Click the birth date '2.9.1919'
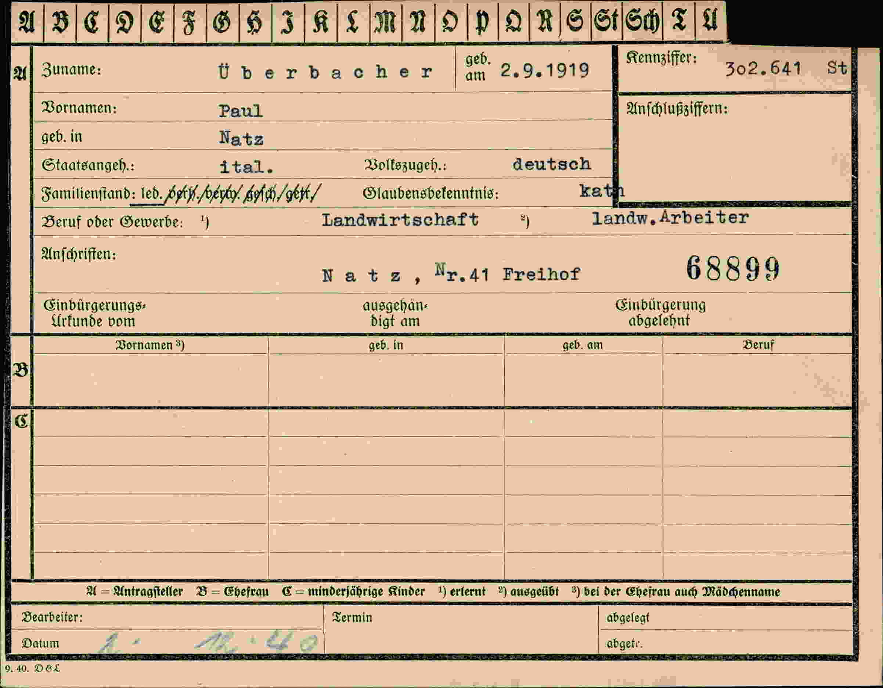883x688 pixels. click(x=545, y=71)
